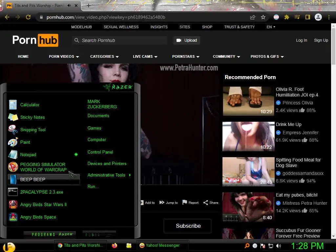Click the volume speaker icon in the system tray

[x=278, y=246]
